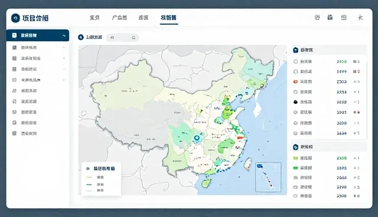Viewport: 378px width, 217px height.
Task: Select the first row's empty circle in upper list
Action: [x=295, y=61]
